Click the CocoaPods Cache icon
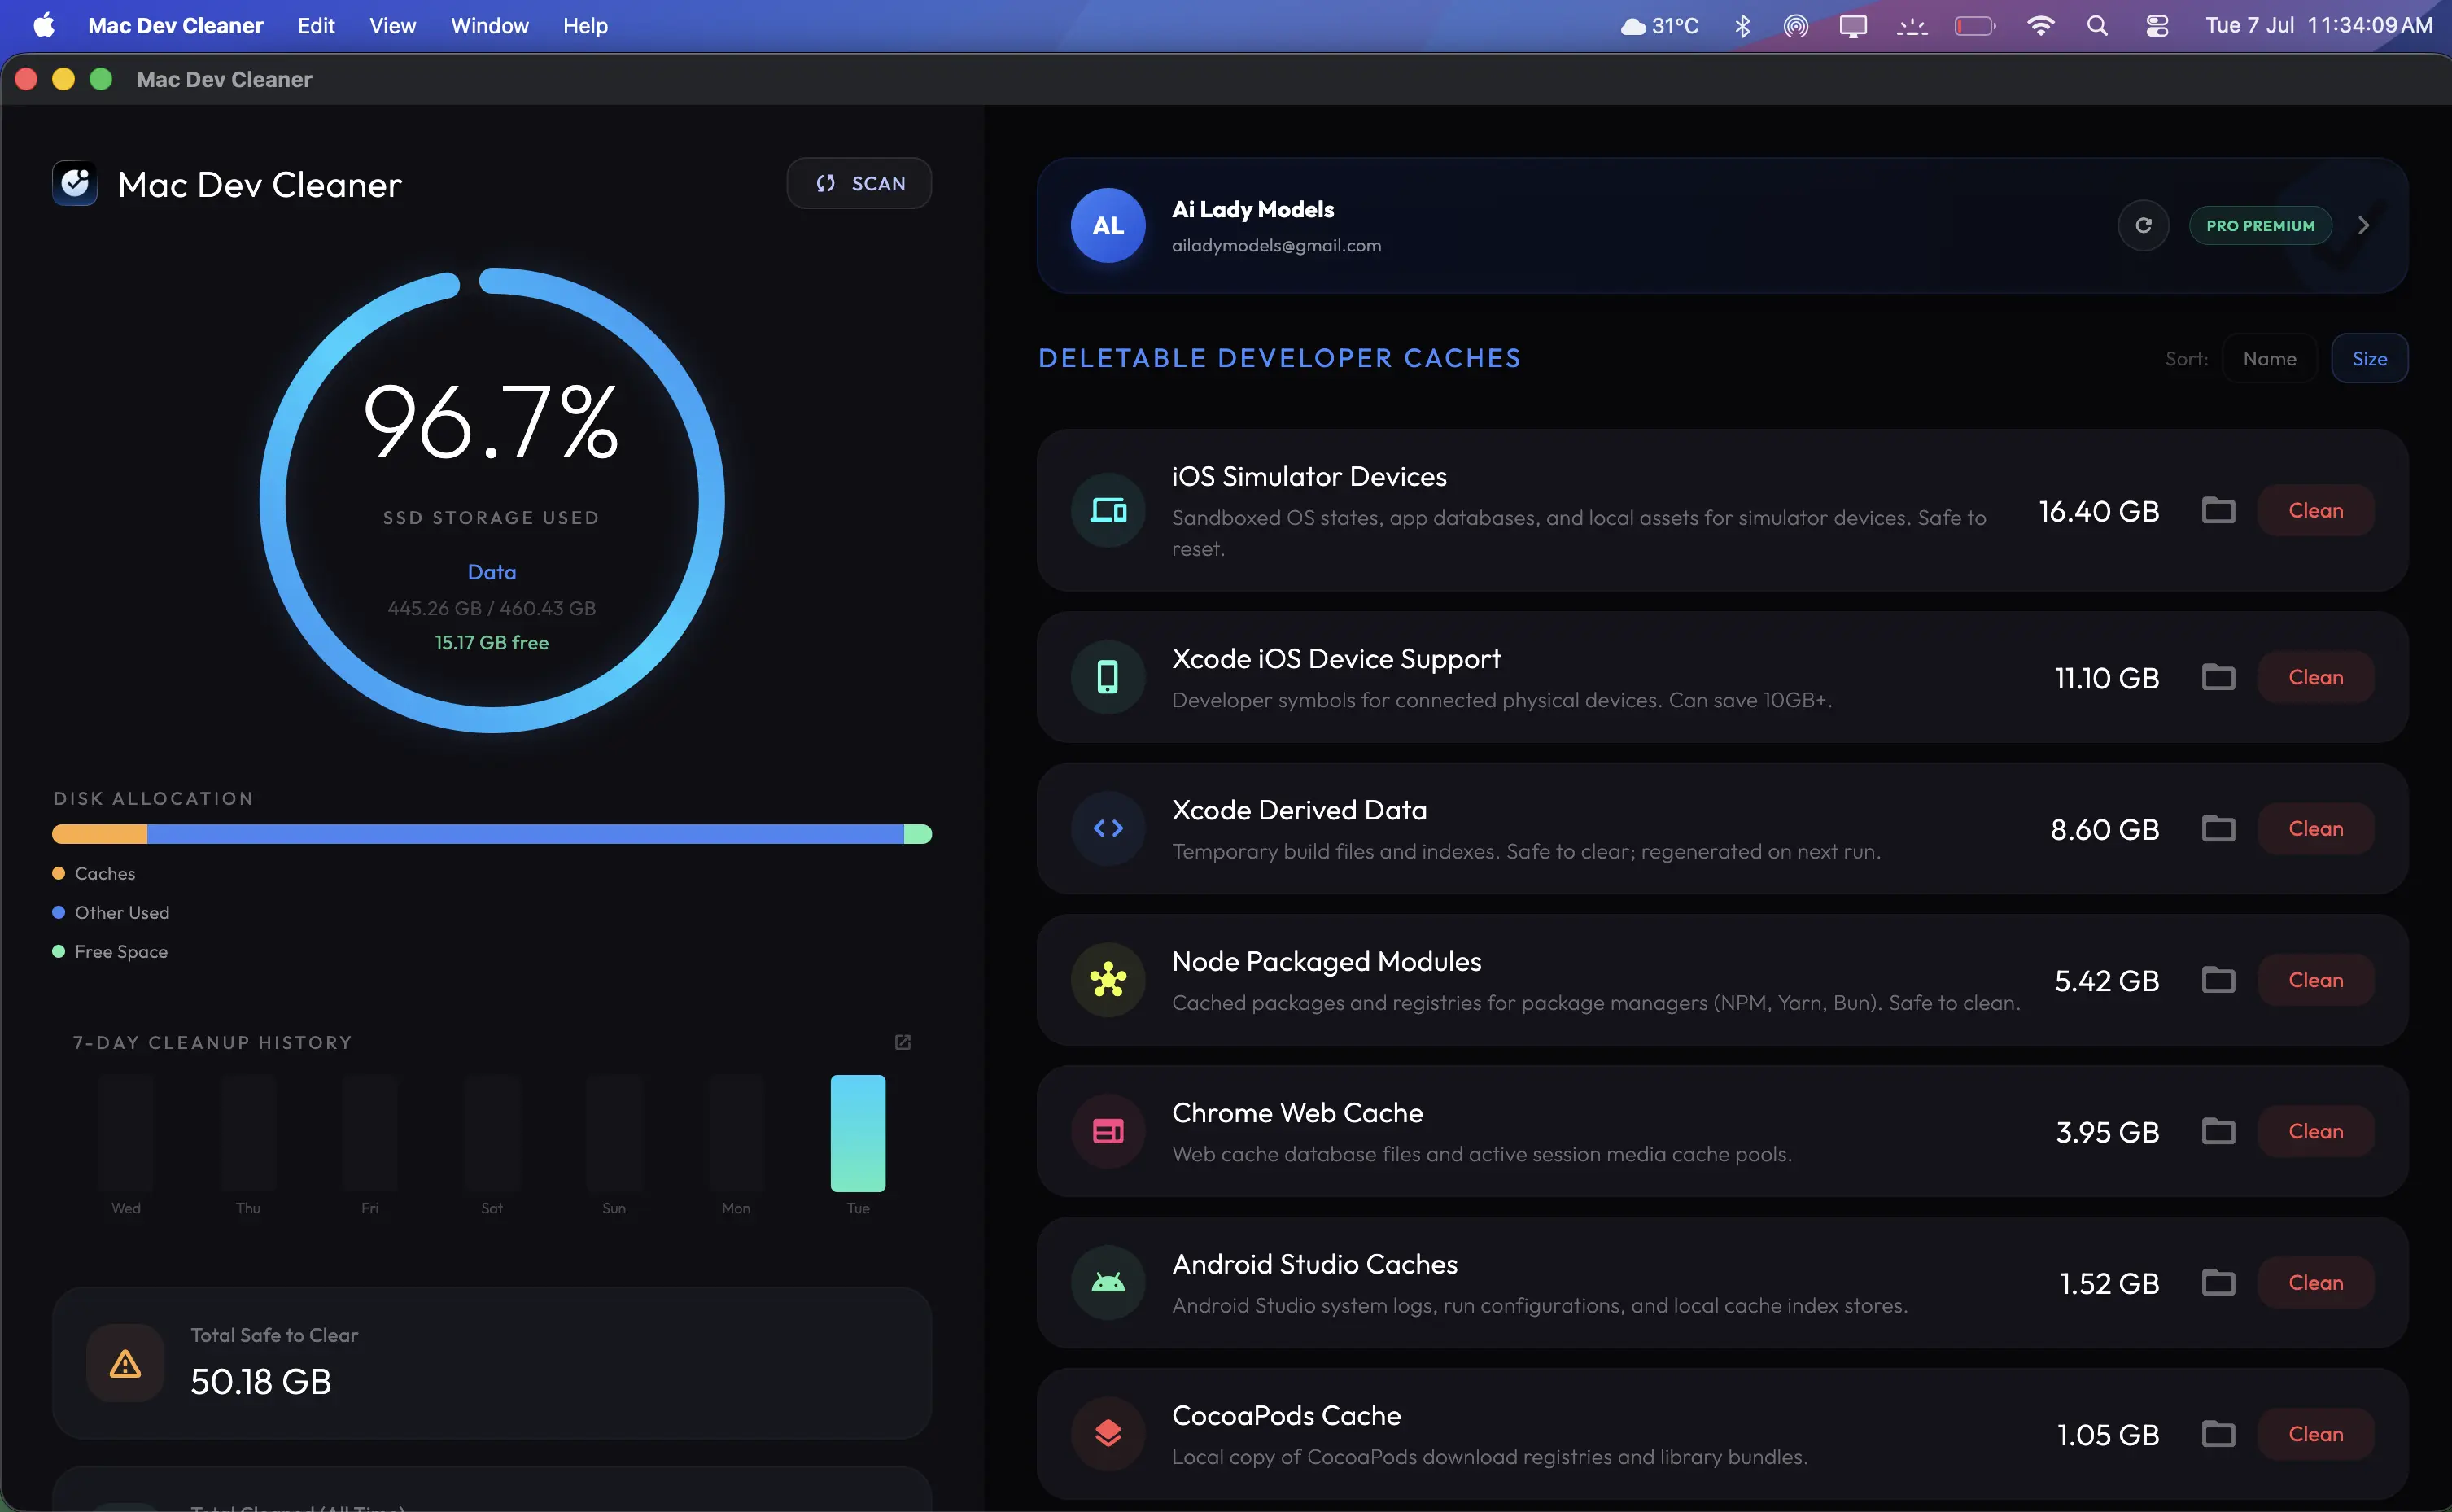The width and height of the screenshot is (2452, 1512). pos(1108,1434)
